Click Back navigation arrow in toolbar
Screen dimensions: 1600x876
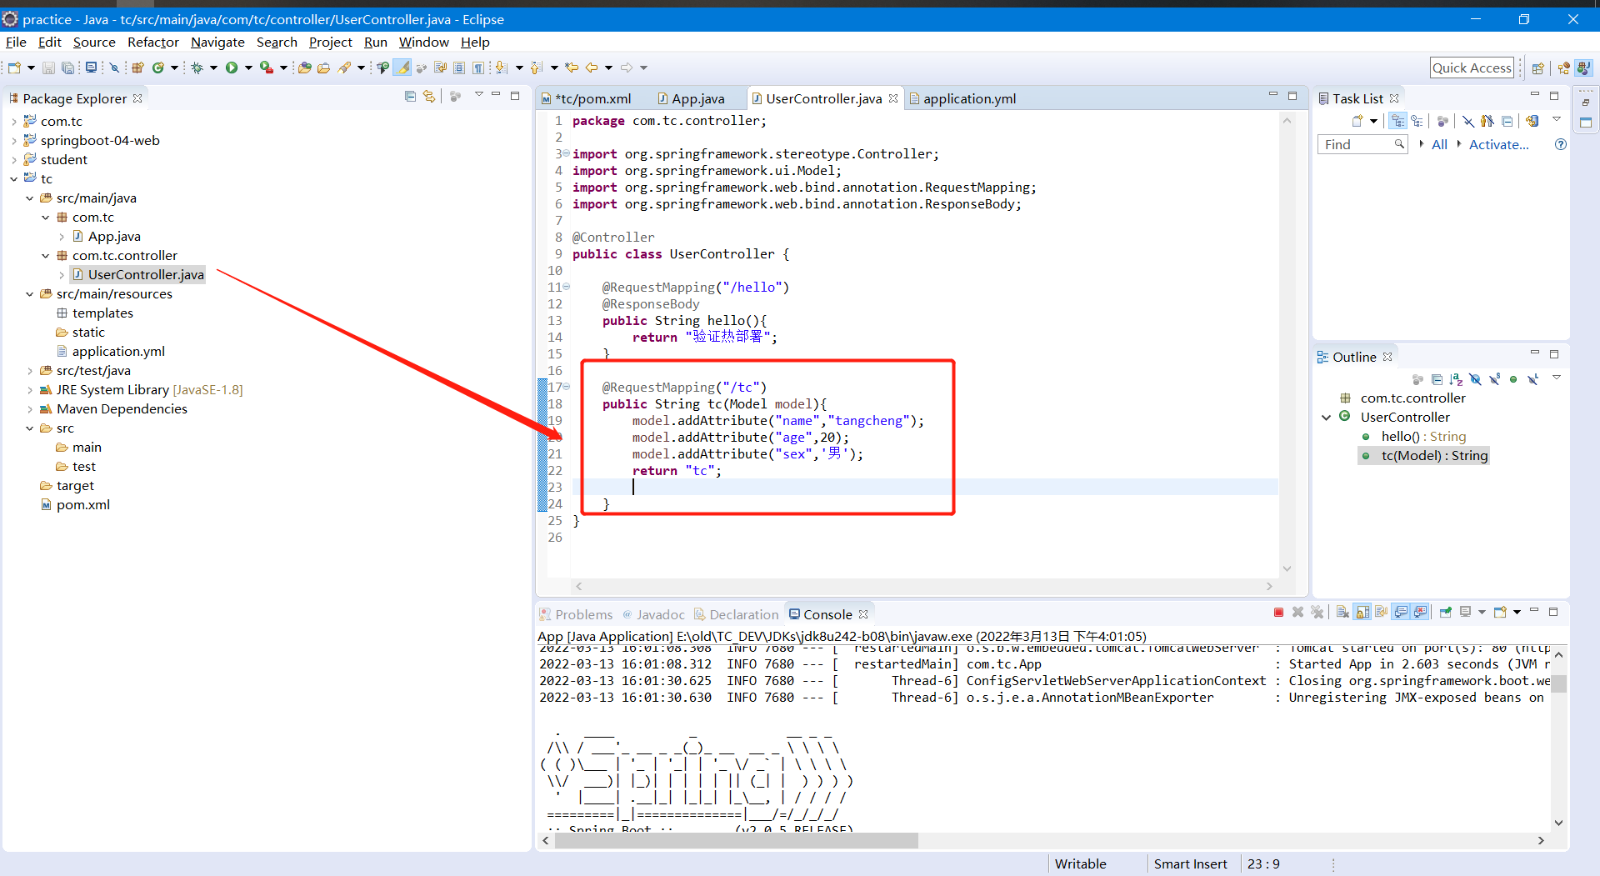coord(592,68)
